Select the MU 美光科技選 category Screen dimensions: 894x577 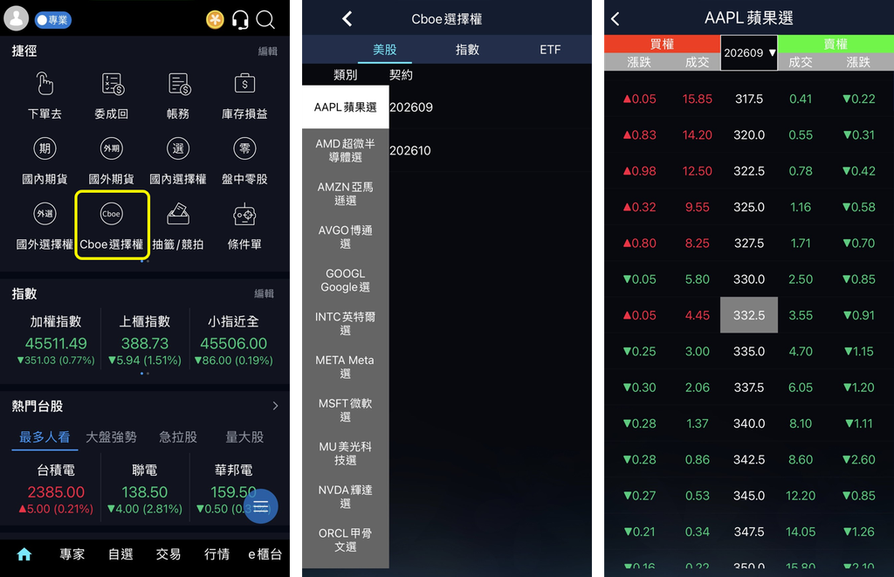point(346,454)
